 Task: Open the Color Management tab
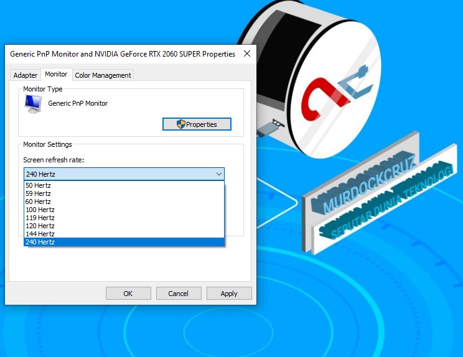coord(103,75)
